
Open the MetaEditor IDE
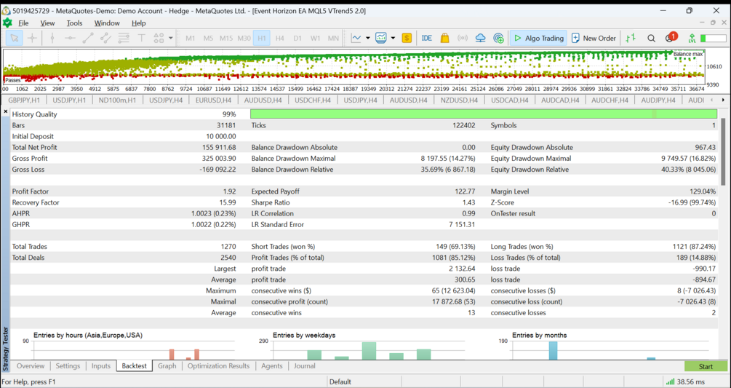426,39
